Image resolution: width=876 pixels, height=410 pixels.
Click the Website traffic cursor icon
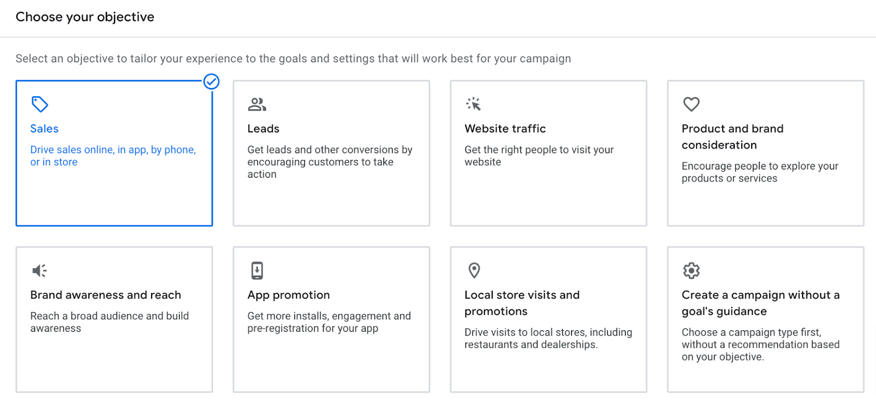(x=473, y=103)
